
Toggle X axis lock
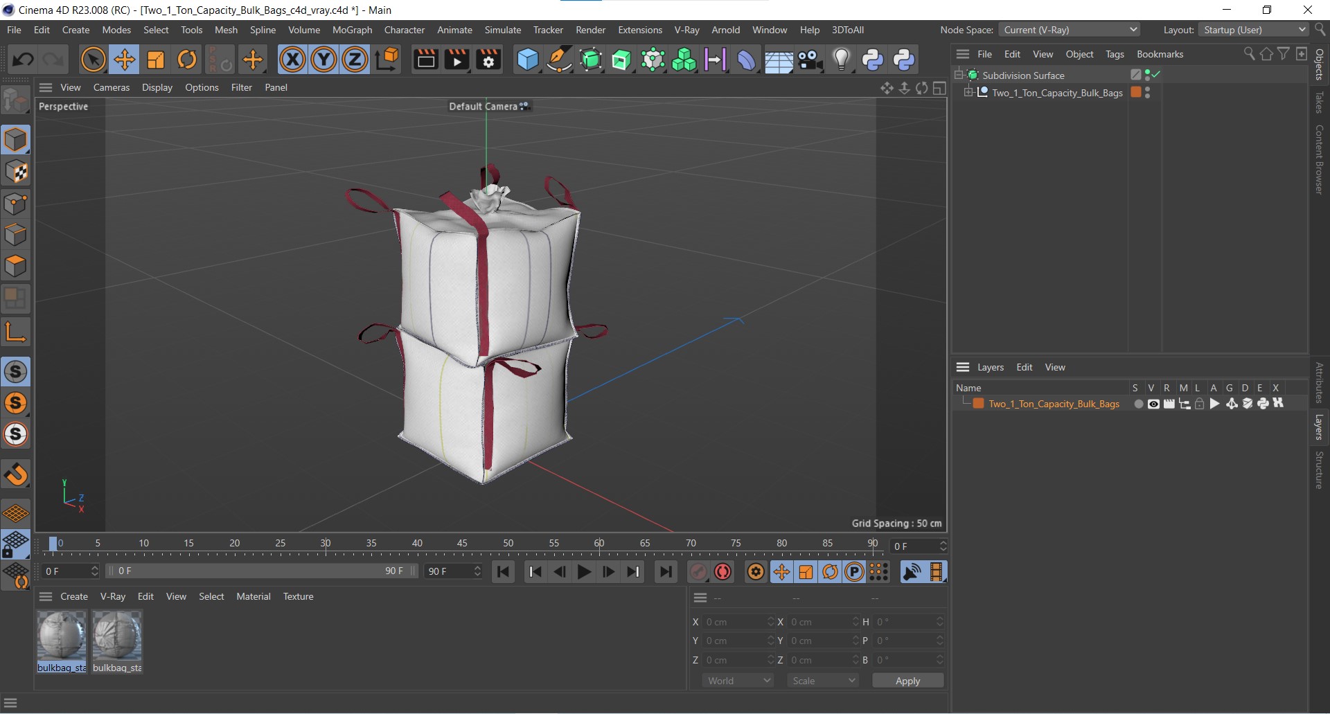292,60
